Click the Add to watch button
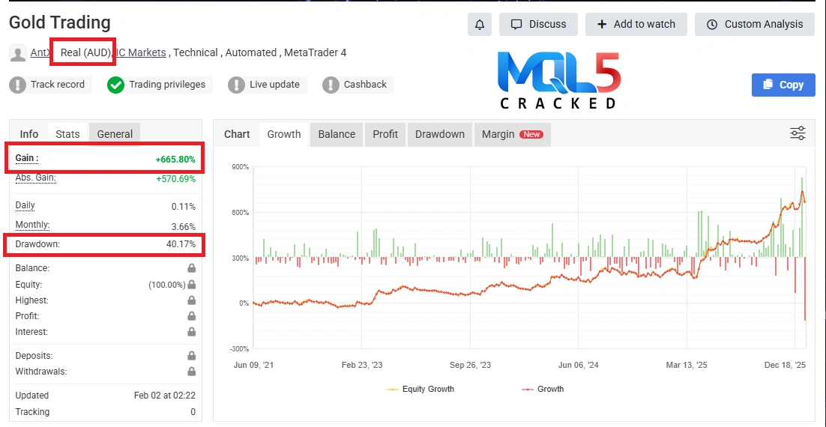 (x=636, y=24)
